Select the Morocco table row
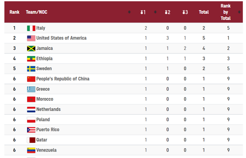The image size is (246, 158). tap(123, 99)
